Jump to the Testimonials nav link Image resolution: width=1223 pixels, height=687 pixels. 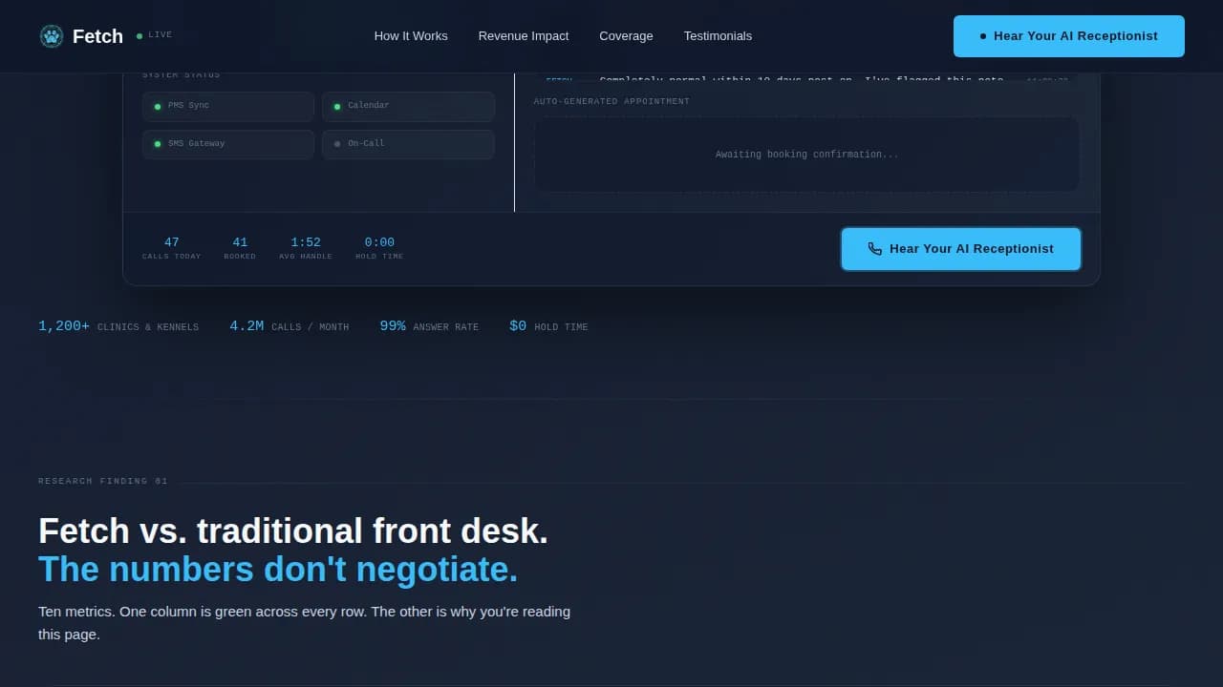[718, 36]
